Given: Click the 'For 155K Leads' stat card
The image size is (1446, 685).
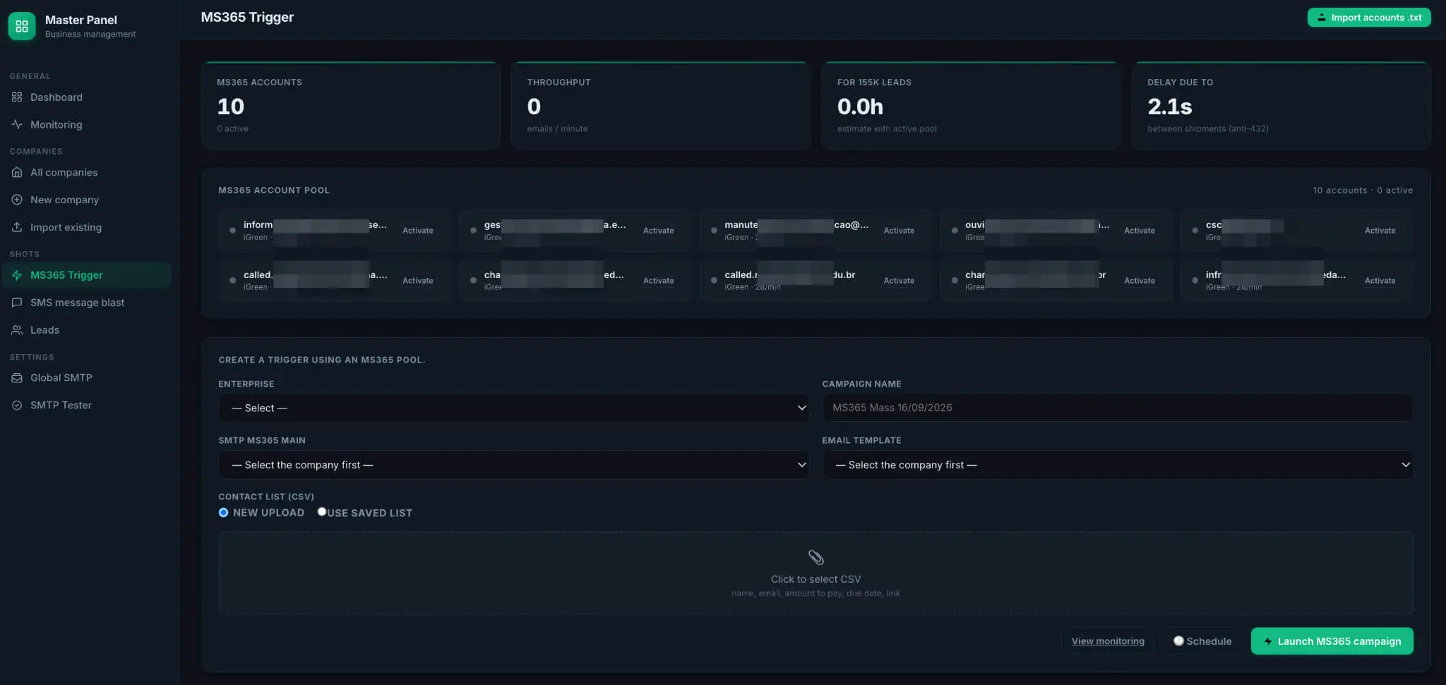Looking at the screenshot, I should click(971, 105).
